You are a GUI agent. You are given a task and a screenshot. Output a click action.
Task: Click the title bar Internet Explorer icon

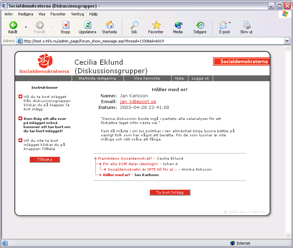coord(5,6)
